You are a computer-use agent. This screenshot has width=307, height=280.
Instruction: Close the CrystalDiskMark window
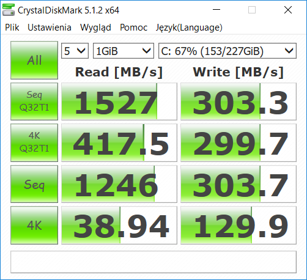288,10
